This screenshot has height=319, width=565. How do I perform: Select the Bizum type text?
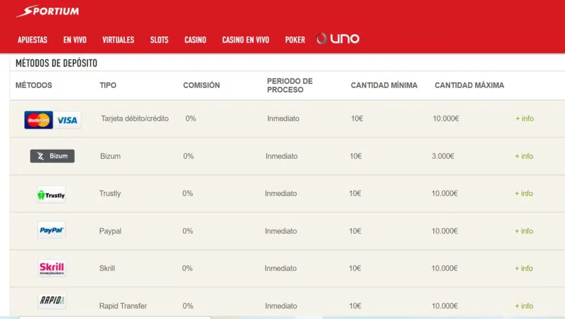pos(110,156)
